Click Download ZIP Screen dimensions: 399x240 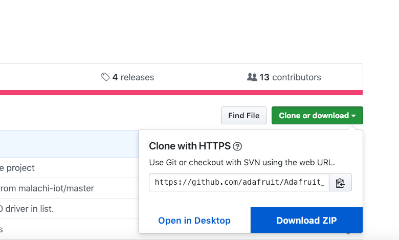click(x=306, y=221)
